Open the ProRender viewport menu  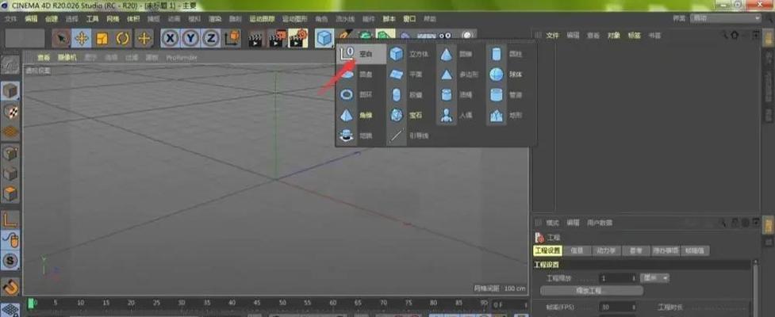(x=182, y=57)
